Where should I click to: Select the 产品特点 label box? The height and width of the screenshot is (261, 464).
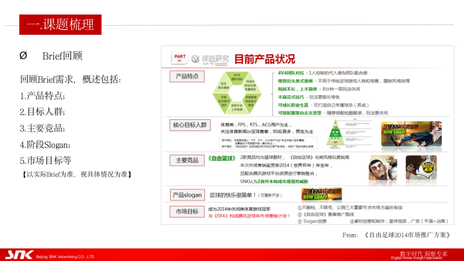187,76
